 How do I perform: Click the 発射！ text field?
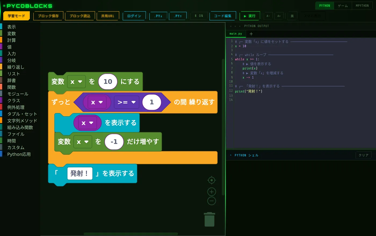[x=80, y=174]
